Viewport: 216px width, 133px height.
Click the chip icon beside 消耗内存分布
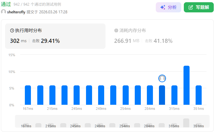point(116,31)
